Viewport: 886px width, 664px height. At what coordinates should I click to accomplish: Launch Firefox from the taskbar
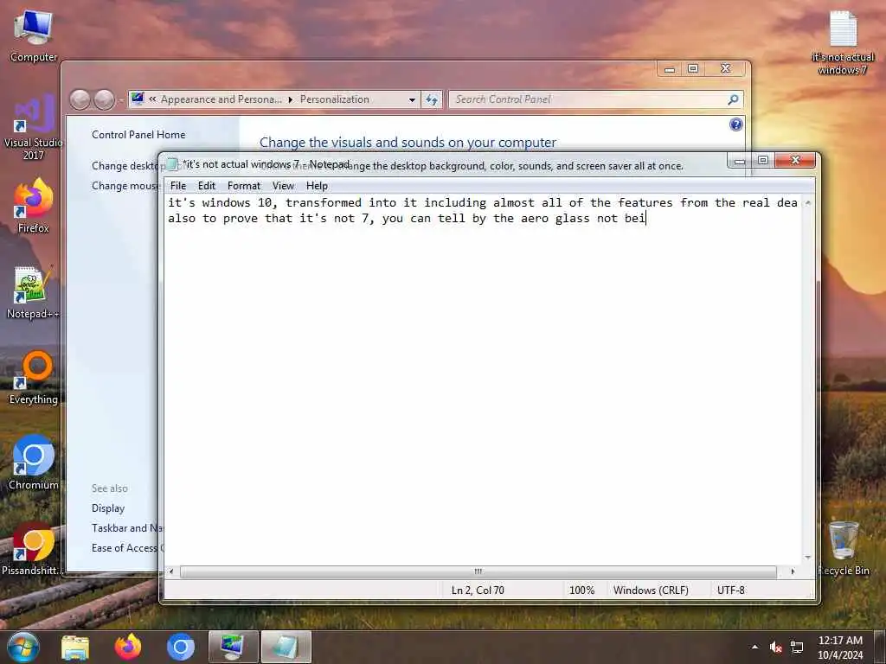click(x=128, y=647)
